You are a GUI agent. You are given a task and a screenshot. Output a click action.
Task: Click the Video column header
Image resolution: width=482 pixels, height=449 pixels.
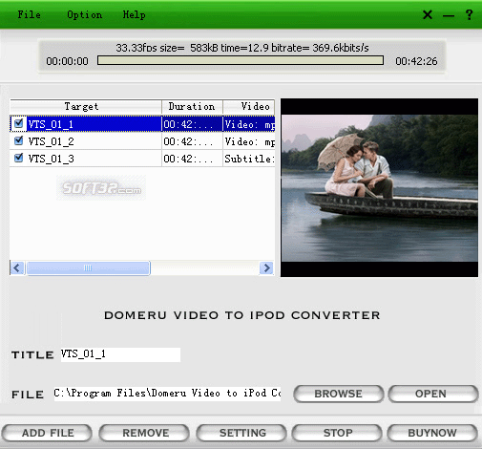(249, 106)
